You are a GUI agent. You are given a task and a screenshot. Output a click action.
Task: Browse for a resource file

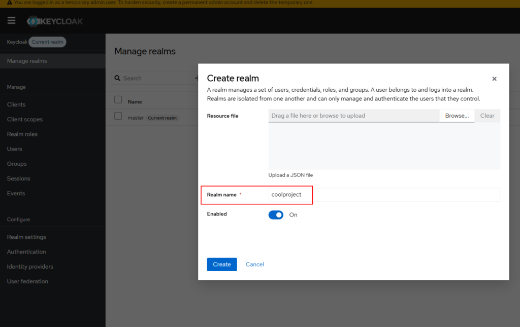coord(457,116)
